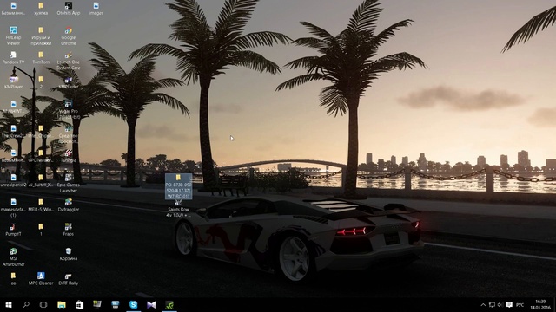
Task: Open the Google Chrome shortcut
Action: (69, 36)
